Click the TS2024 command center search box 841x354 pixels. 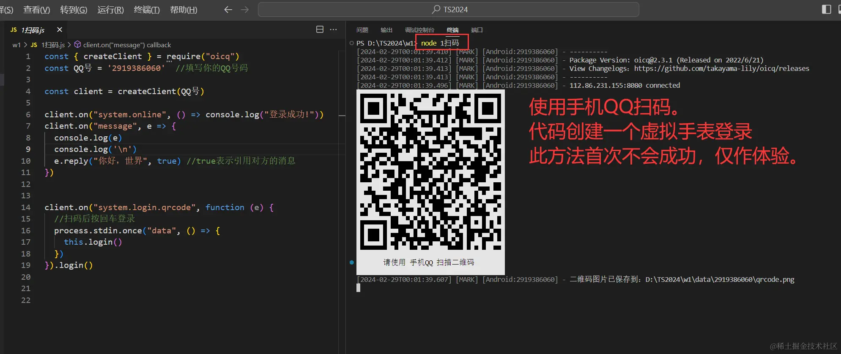point(449,9)
